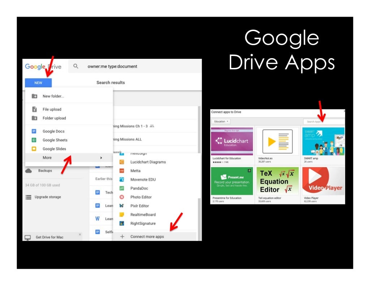The width and height of the screenshot is (370, 286).
Task: Click the Folder upload icon
Action: click(34, 118)
